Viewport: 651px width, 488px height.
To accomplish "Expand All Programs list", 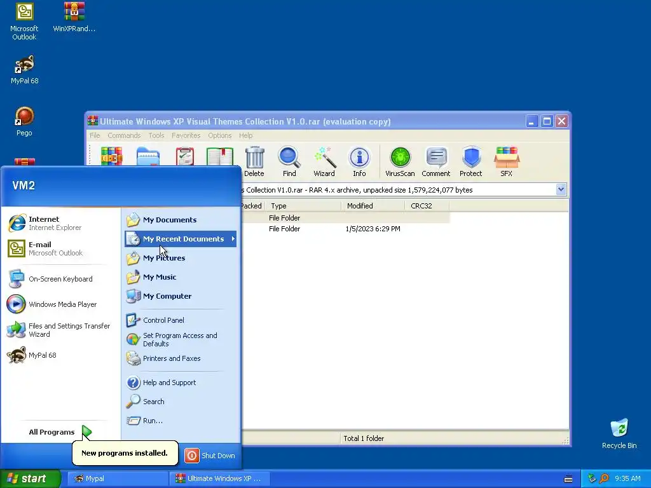I will [x=60, y=432].
